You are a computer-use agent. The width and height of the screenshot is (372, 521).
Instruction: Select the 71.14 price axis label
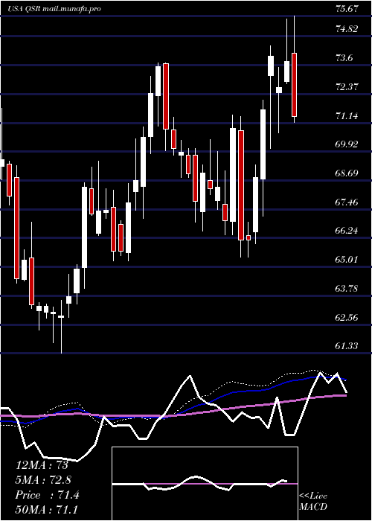pyautogui.click(x=347, y=116)
